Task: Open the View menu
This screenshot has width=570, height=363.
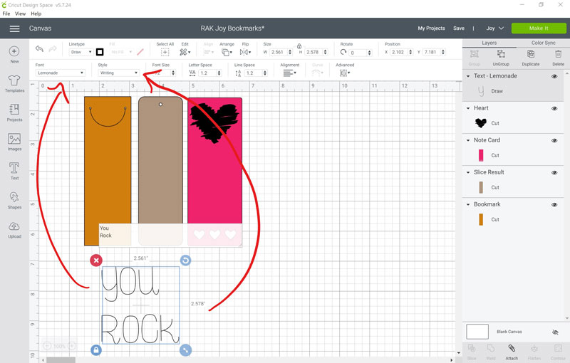Action: [21, 14]
